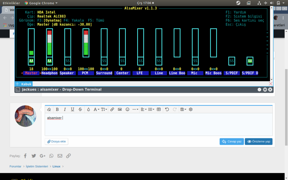This screenshot has height=180, width=288.
Task: Click the Cevap yaz reply button
Action: pos(232,142)
